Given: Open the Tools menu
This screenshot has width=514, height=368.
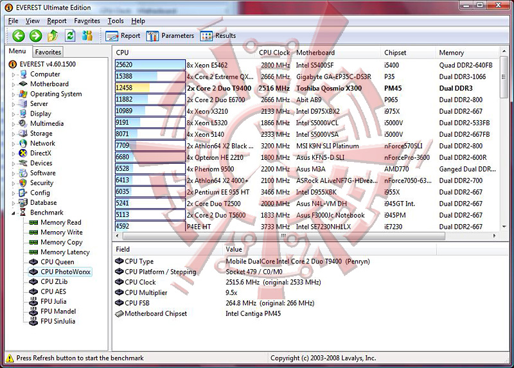Looking at the screenshot, I should click(116, 21).
